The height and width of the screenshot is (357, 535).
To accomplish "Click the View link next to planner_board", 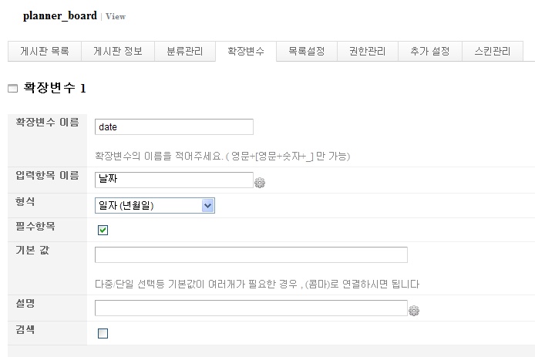I will pyautogui.click(x=116, y=16).
